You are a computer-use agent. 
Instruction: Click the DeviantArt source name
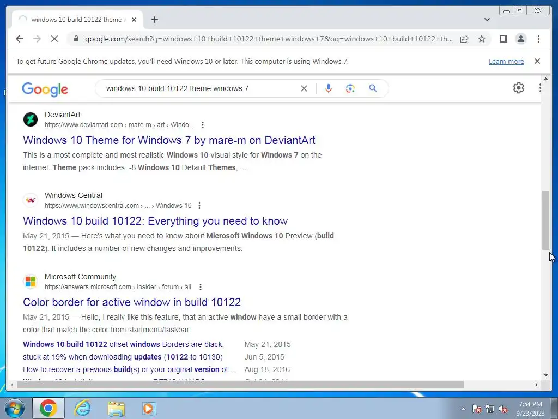[63, 115]
